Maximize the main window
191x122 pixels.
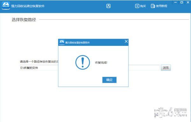pyautogui.click(x=182, y=2)
